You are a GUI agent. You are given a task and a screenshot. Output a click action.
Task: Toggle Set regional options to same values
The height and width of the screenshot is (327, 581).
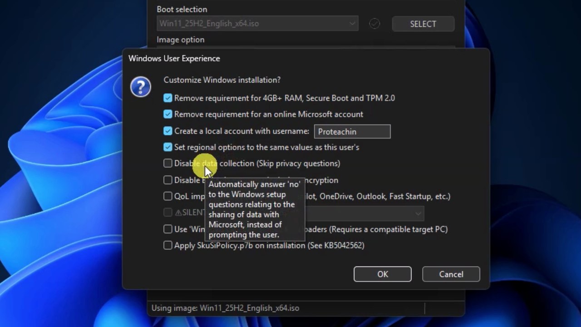click(168, 147)
